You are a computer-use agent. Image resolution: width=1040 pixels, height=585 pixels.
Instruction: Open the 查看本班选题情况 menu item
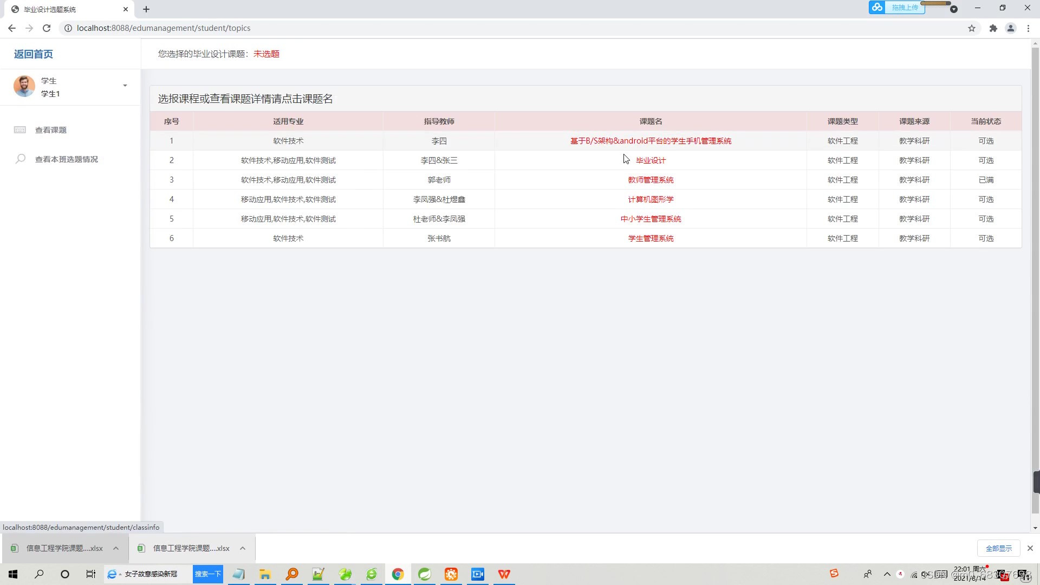point(66,159)
